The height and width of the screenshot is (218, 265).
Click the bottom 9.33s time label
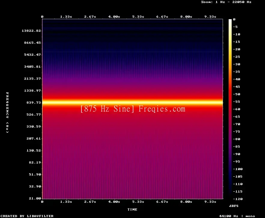coord(210,202)
